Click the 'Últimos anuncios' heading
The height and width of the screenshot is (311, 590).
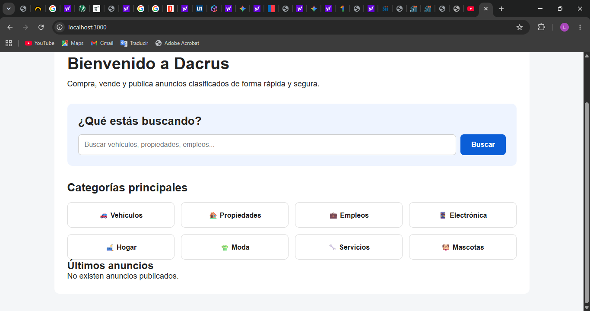point(111,265)
